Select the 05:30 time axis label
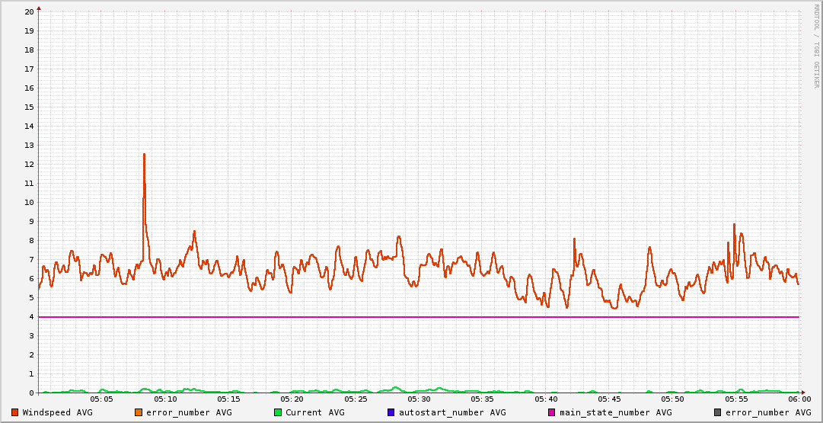 [x=419, y=399]
